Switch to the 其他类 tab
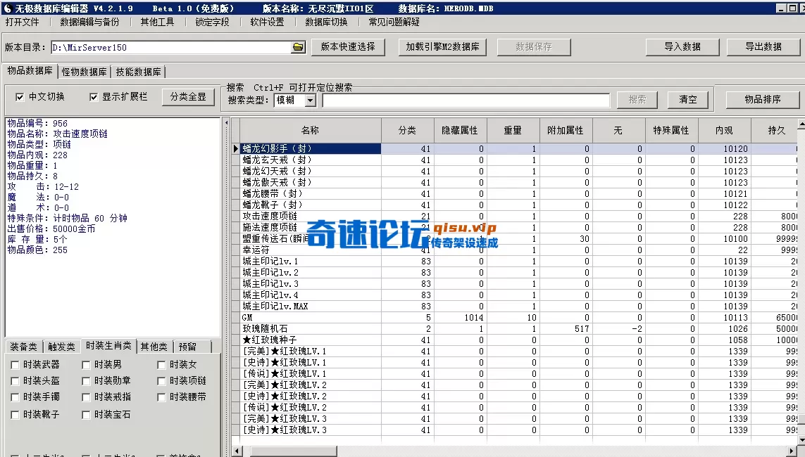This screenshot has height=457, width=805. [x=154, y=347]
